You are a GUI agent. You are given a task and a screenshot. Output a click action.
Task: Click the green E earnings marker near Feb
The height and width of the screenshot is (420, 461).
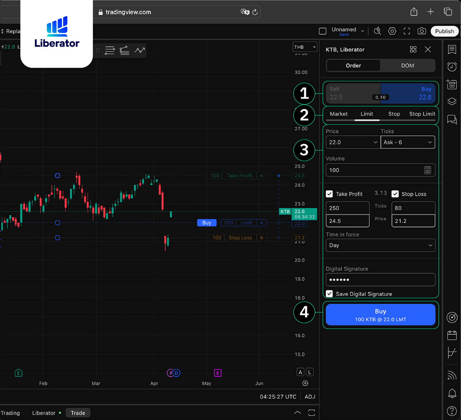coord(18,373)
